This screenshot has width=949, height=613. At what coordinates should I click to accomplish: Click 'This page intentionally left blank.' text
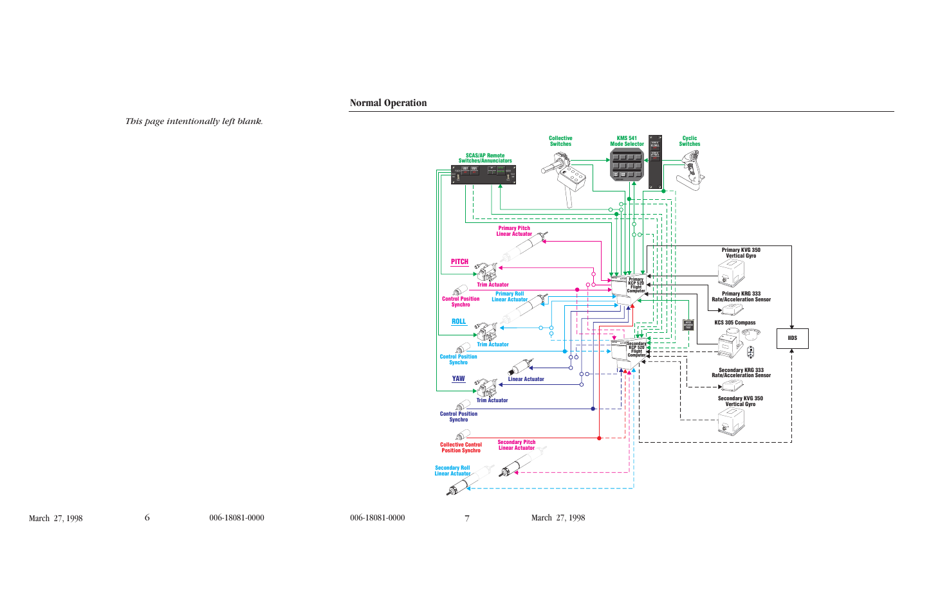pos(194,121)
